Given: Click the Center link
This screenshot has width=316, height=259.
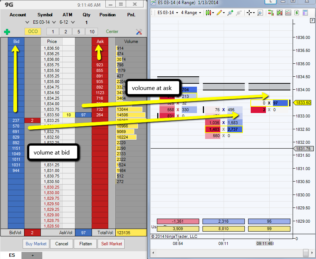Looking at the screenshot, I should pyautogui.click(x=112, y=31).
